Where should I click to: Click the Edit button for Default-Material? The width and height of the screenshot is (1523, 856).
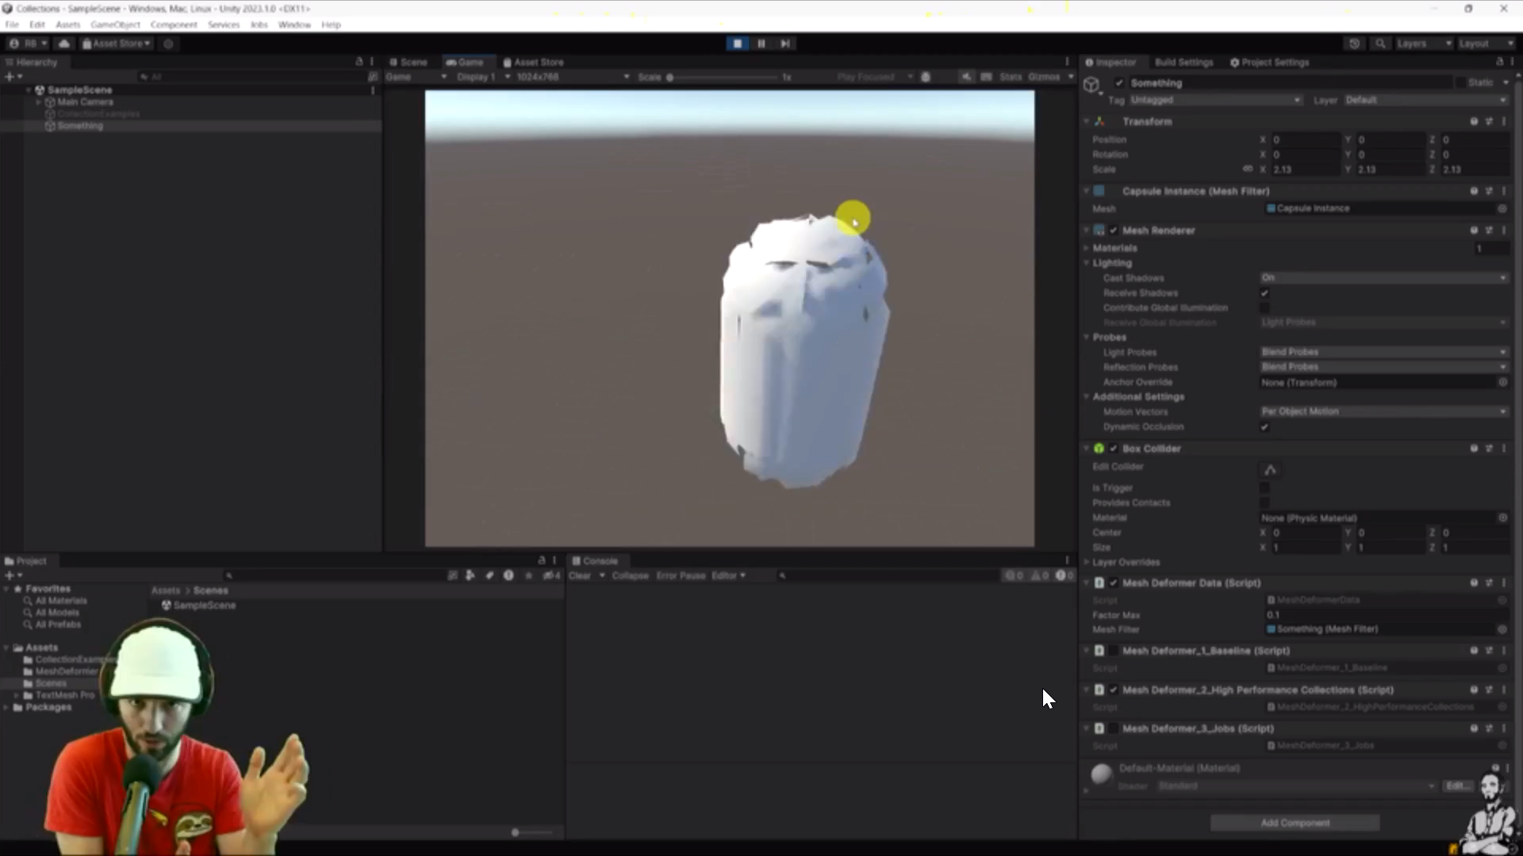pos(1456,785)
